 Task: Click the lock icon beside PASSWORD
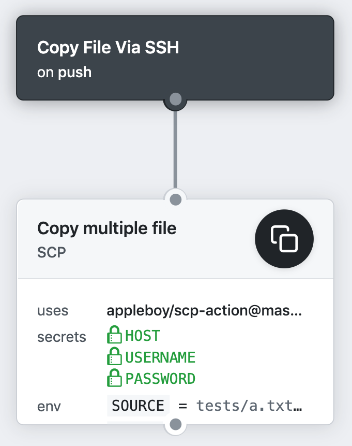(114, 378)
